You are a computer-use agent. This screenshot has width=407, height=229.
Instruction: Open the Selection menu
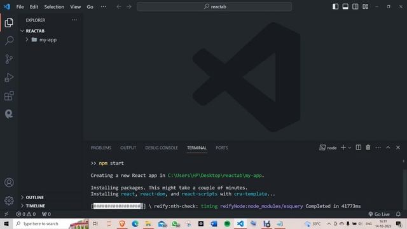[54, 7]
